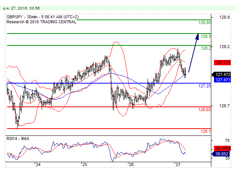Click the 128.2 price axis value
This screenshot has height=174, width=235.
225,47
